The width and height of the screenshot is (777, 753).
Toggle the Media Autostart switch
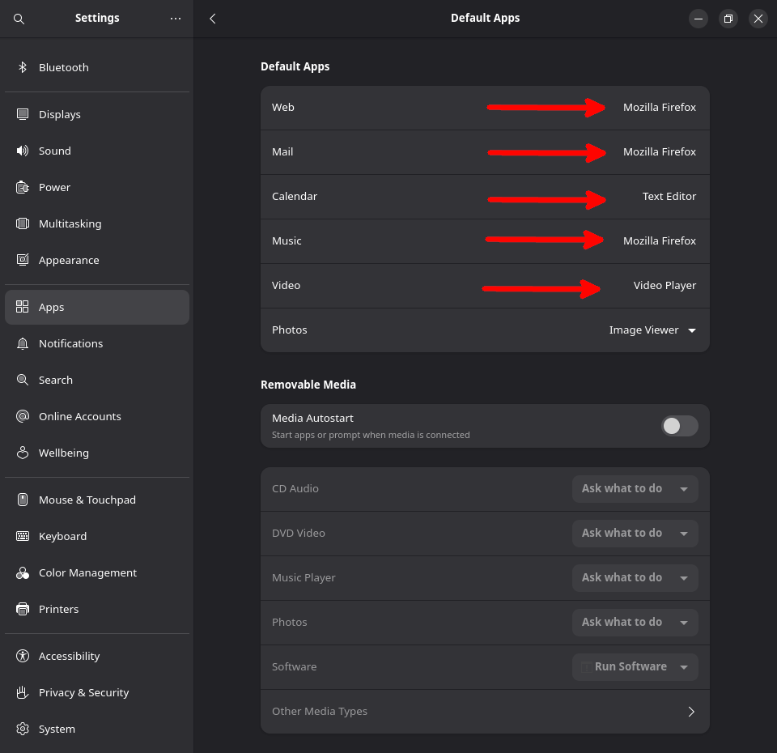click(x=679, y=426)
